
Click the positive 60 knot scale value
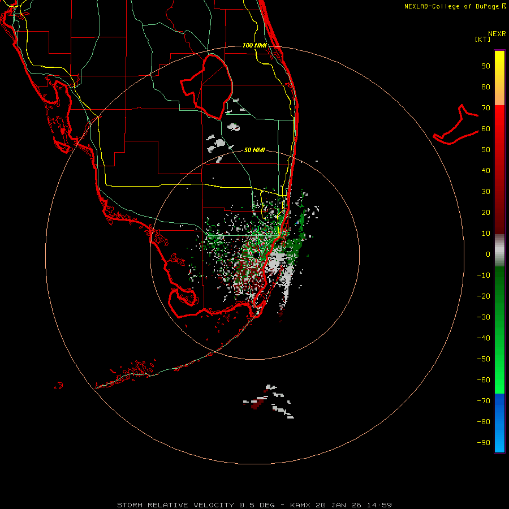[x=486, y=128]
